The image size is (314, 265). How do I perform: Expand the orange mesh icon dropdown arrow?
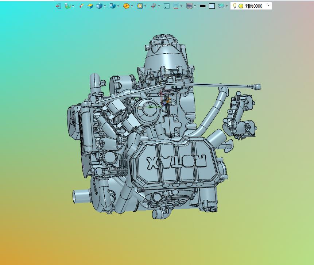coord(132,6)
